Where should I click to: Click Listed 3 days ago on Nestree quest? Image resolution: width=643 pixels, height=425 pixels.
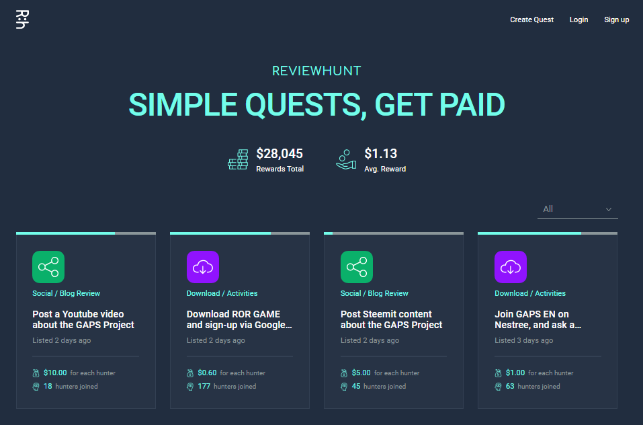tap(523, 340)
